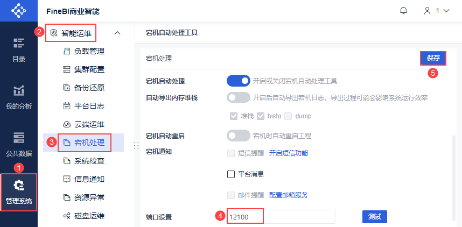Click the 负载管理 menu icon
The image size is (462, 227).
[67, 52]
